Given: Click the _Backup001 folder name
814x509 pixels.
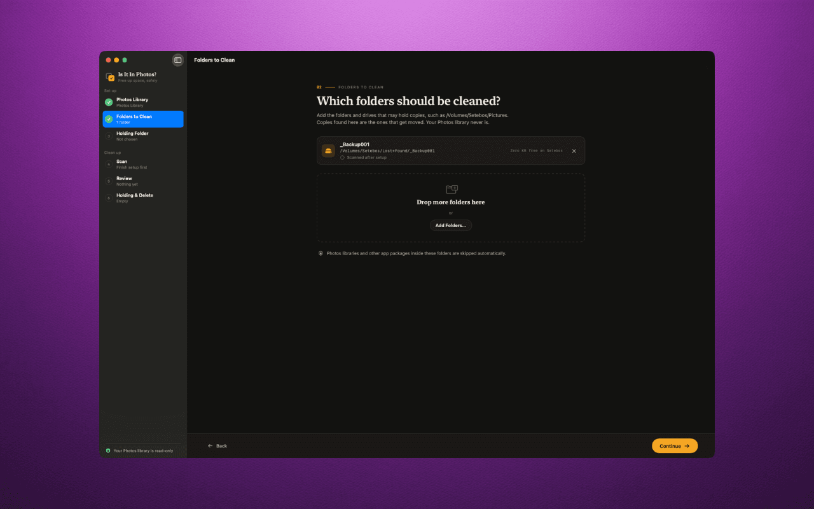Looking at the screenshot, I should (355, 144).
